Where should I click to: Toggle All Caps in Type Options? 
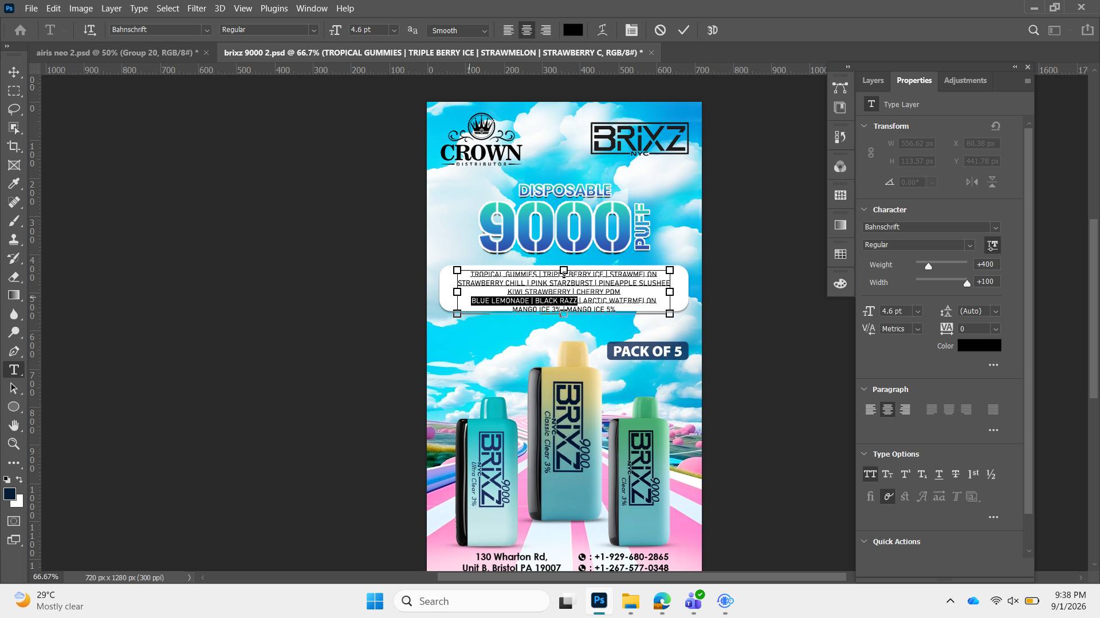870,474
